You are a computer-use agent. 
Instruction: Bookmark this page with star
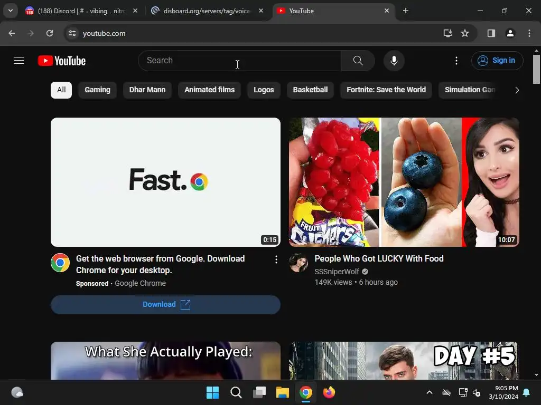coord(465,33)
